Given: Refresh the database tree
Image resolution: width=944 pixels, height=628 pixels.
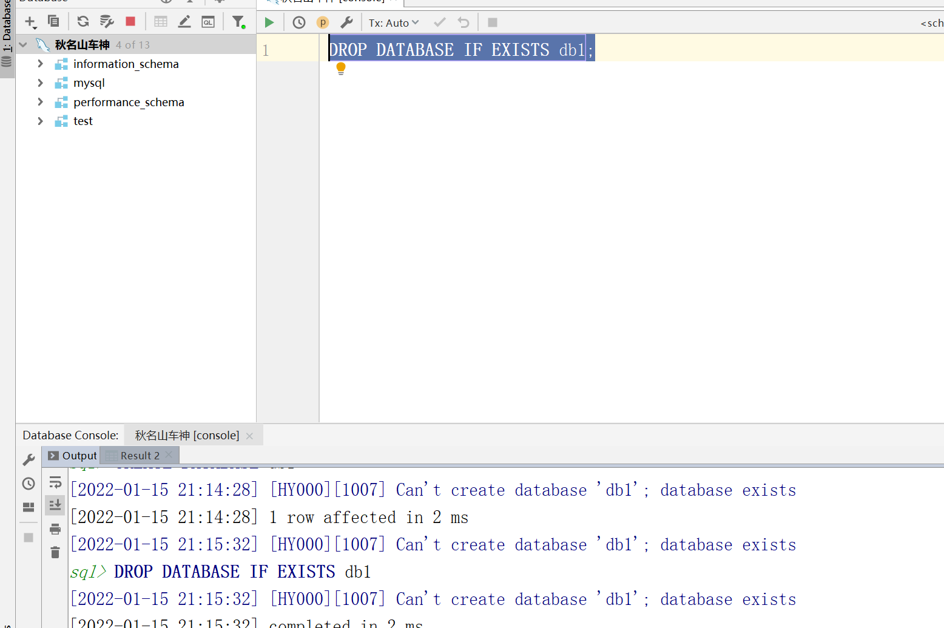Looking at the screenshot, I should 83,22.
